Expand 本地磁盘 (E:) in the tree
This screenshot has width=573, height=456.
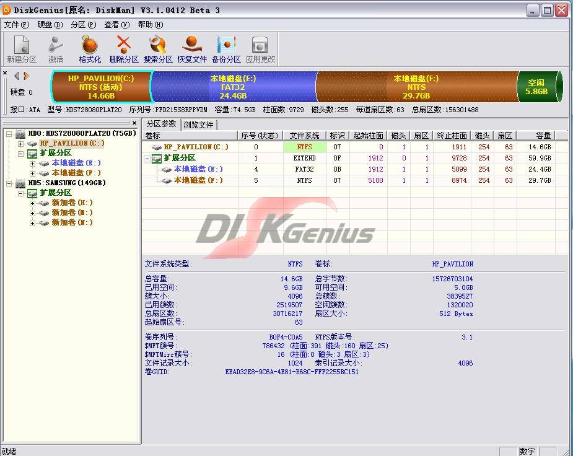coord(33,164)
